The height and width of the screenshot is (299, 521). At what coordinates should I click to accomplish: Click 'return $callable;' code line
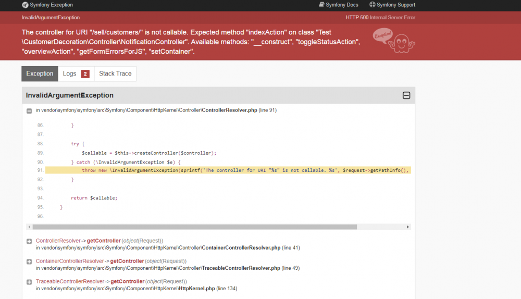(94, 198)
